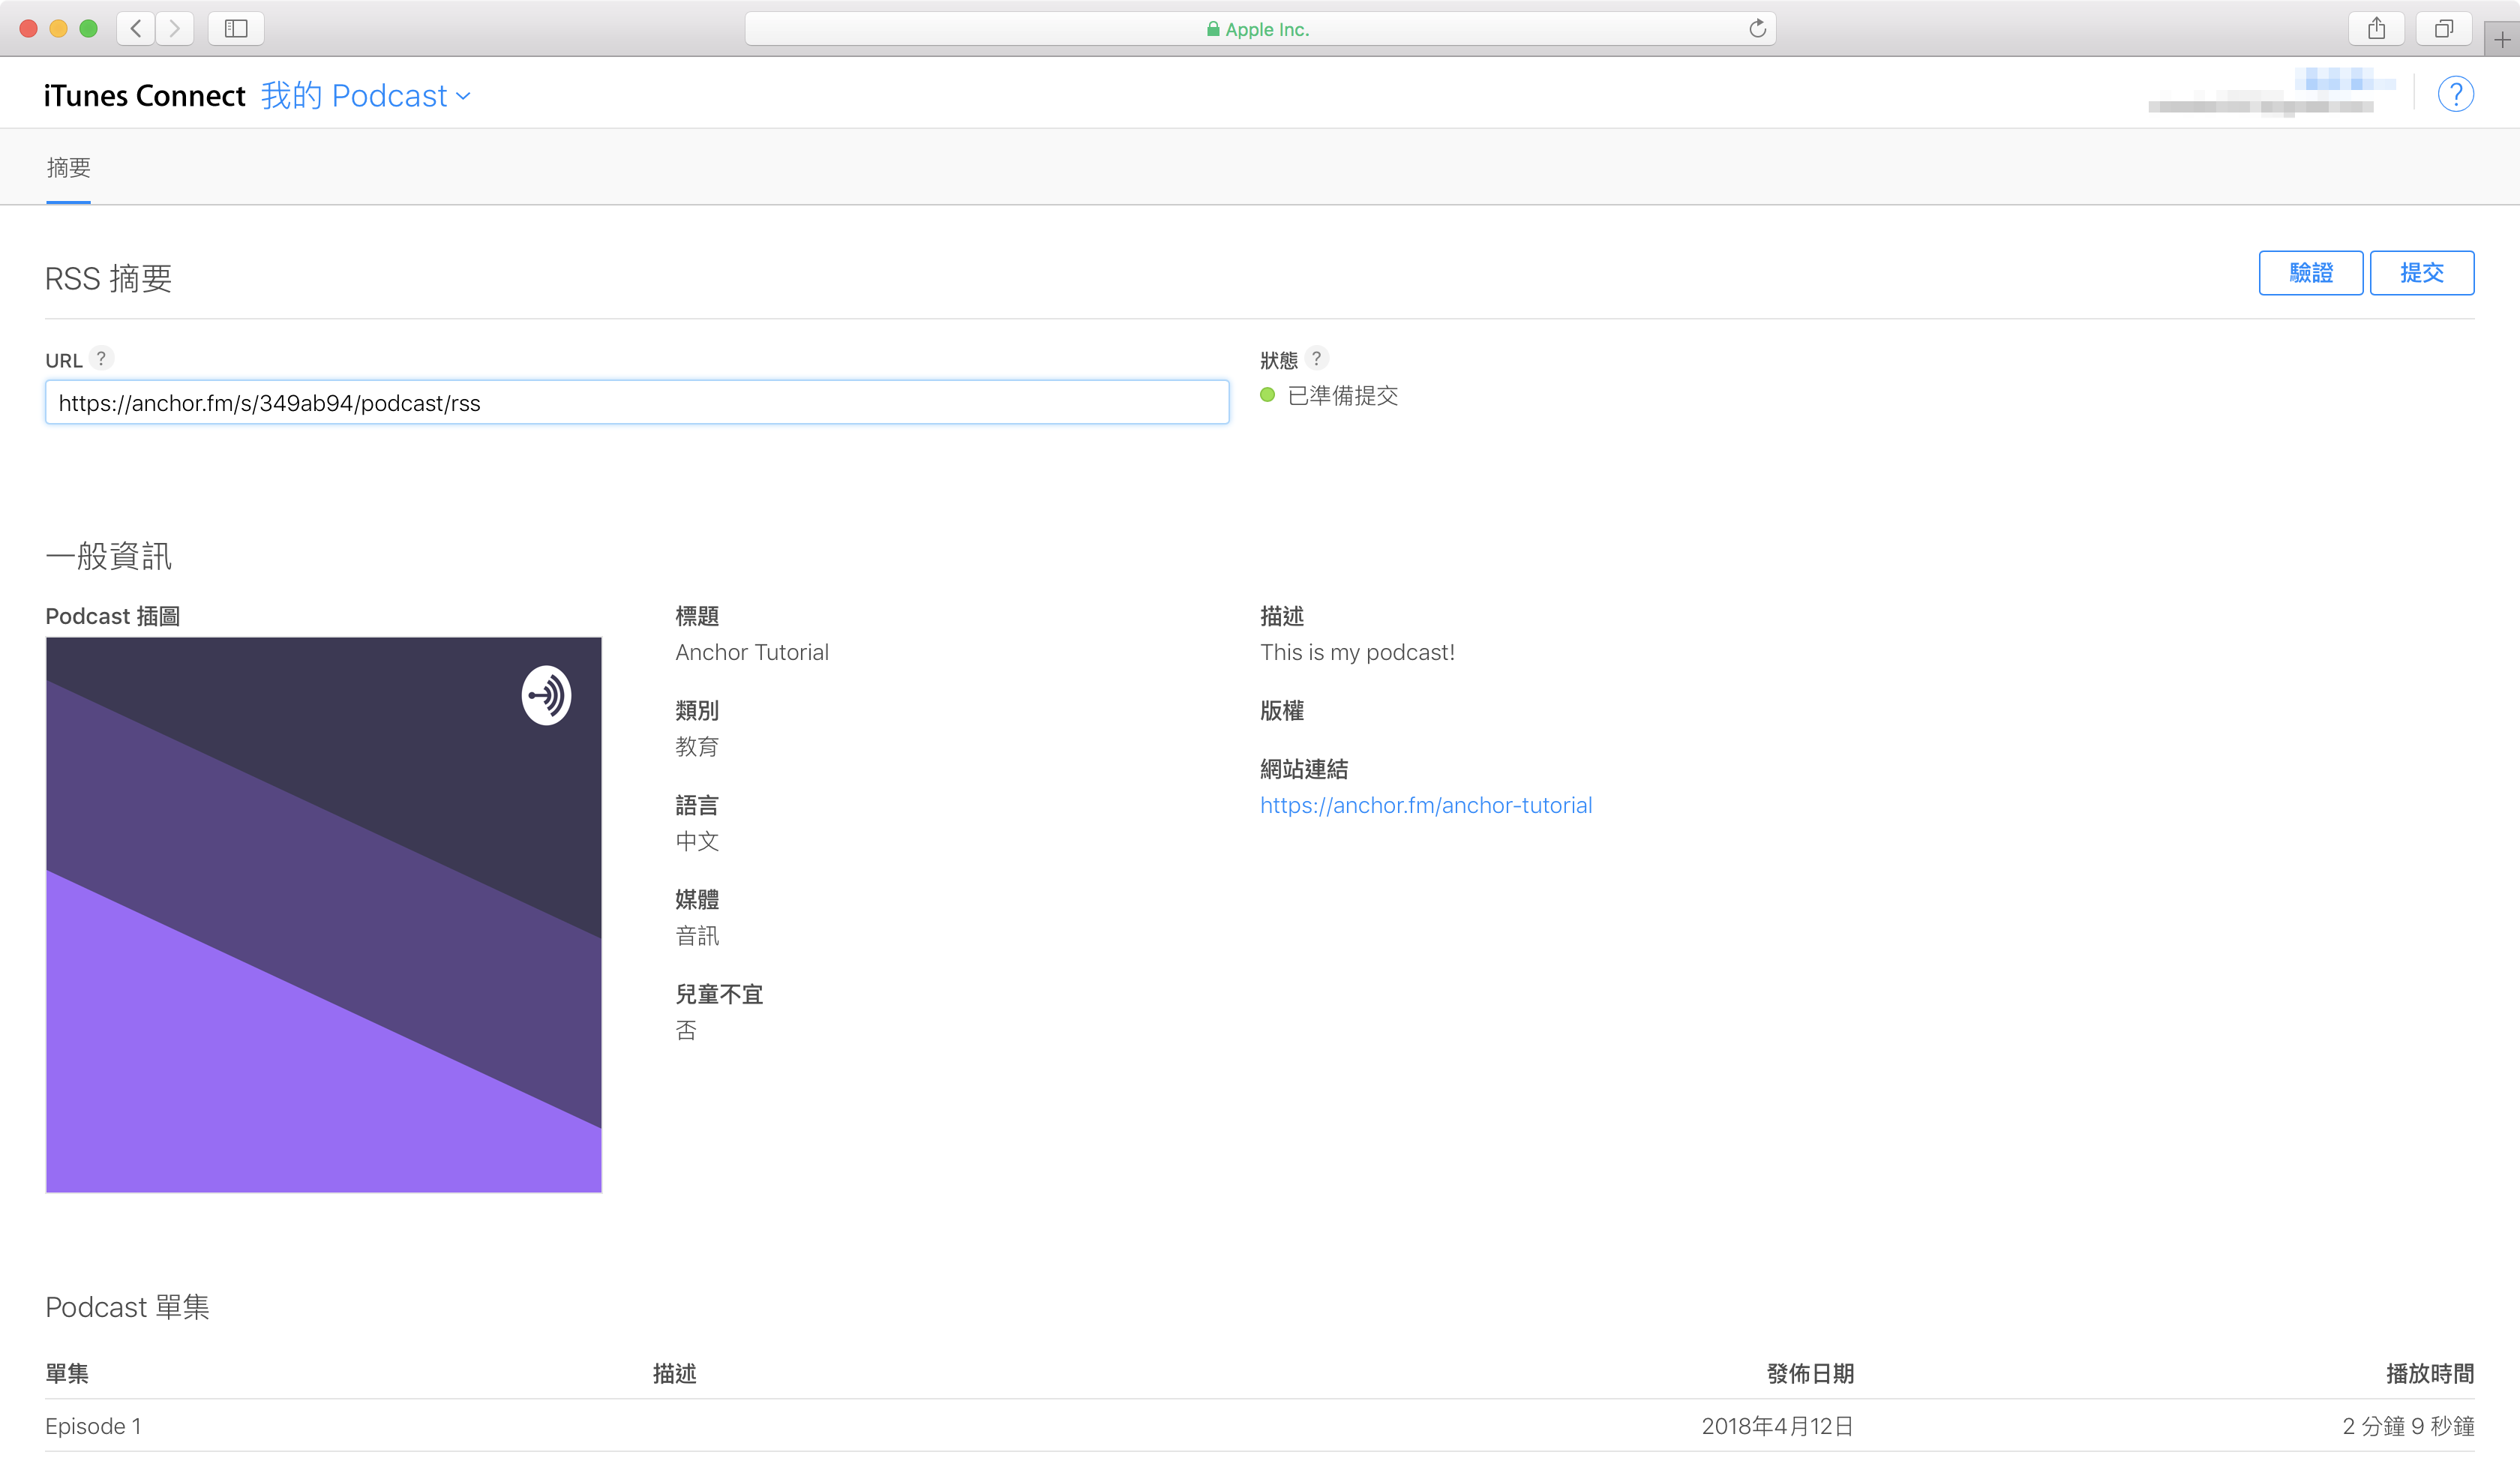Viewport: 2520px width, 1473px height.
Task: Click the 狀態 help question mark
Action: 1316,358
